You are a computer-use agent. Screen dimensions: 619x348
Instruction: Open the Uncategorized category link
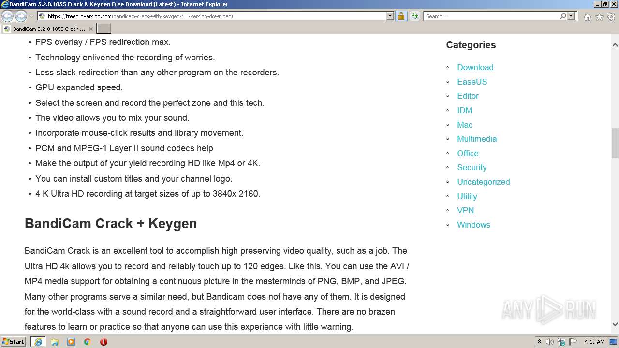tap(484, 182)
